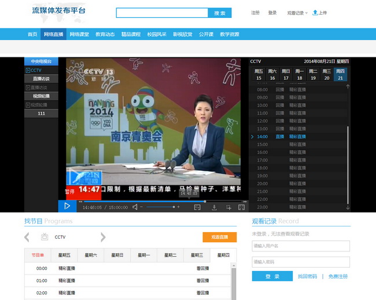Decrease volume using the minus icon
The height and width of the screenshot is (300, 376).
click(x=142, y=207)
